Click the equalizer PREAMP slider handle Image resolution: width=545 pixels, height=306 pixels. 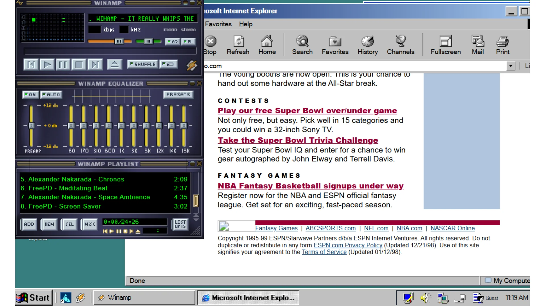32,126
